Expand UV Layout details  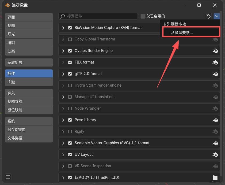[63, 155]
